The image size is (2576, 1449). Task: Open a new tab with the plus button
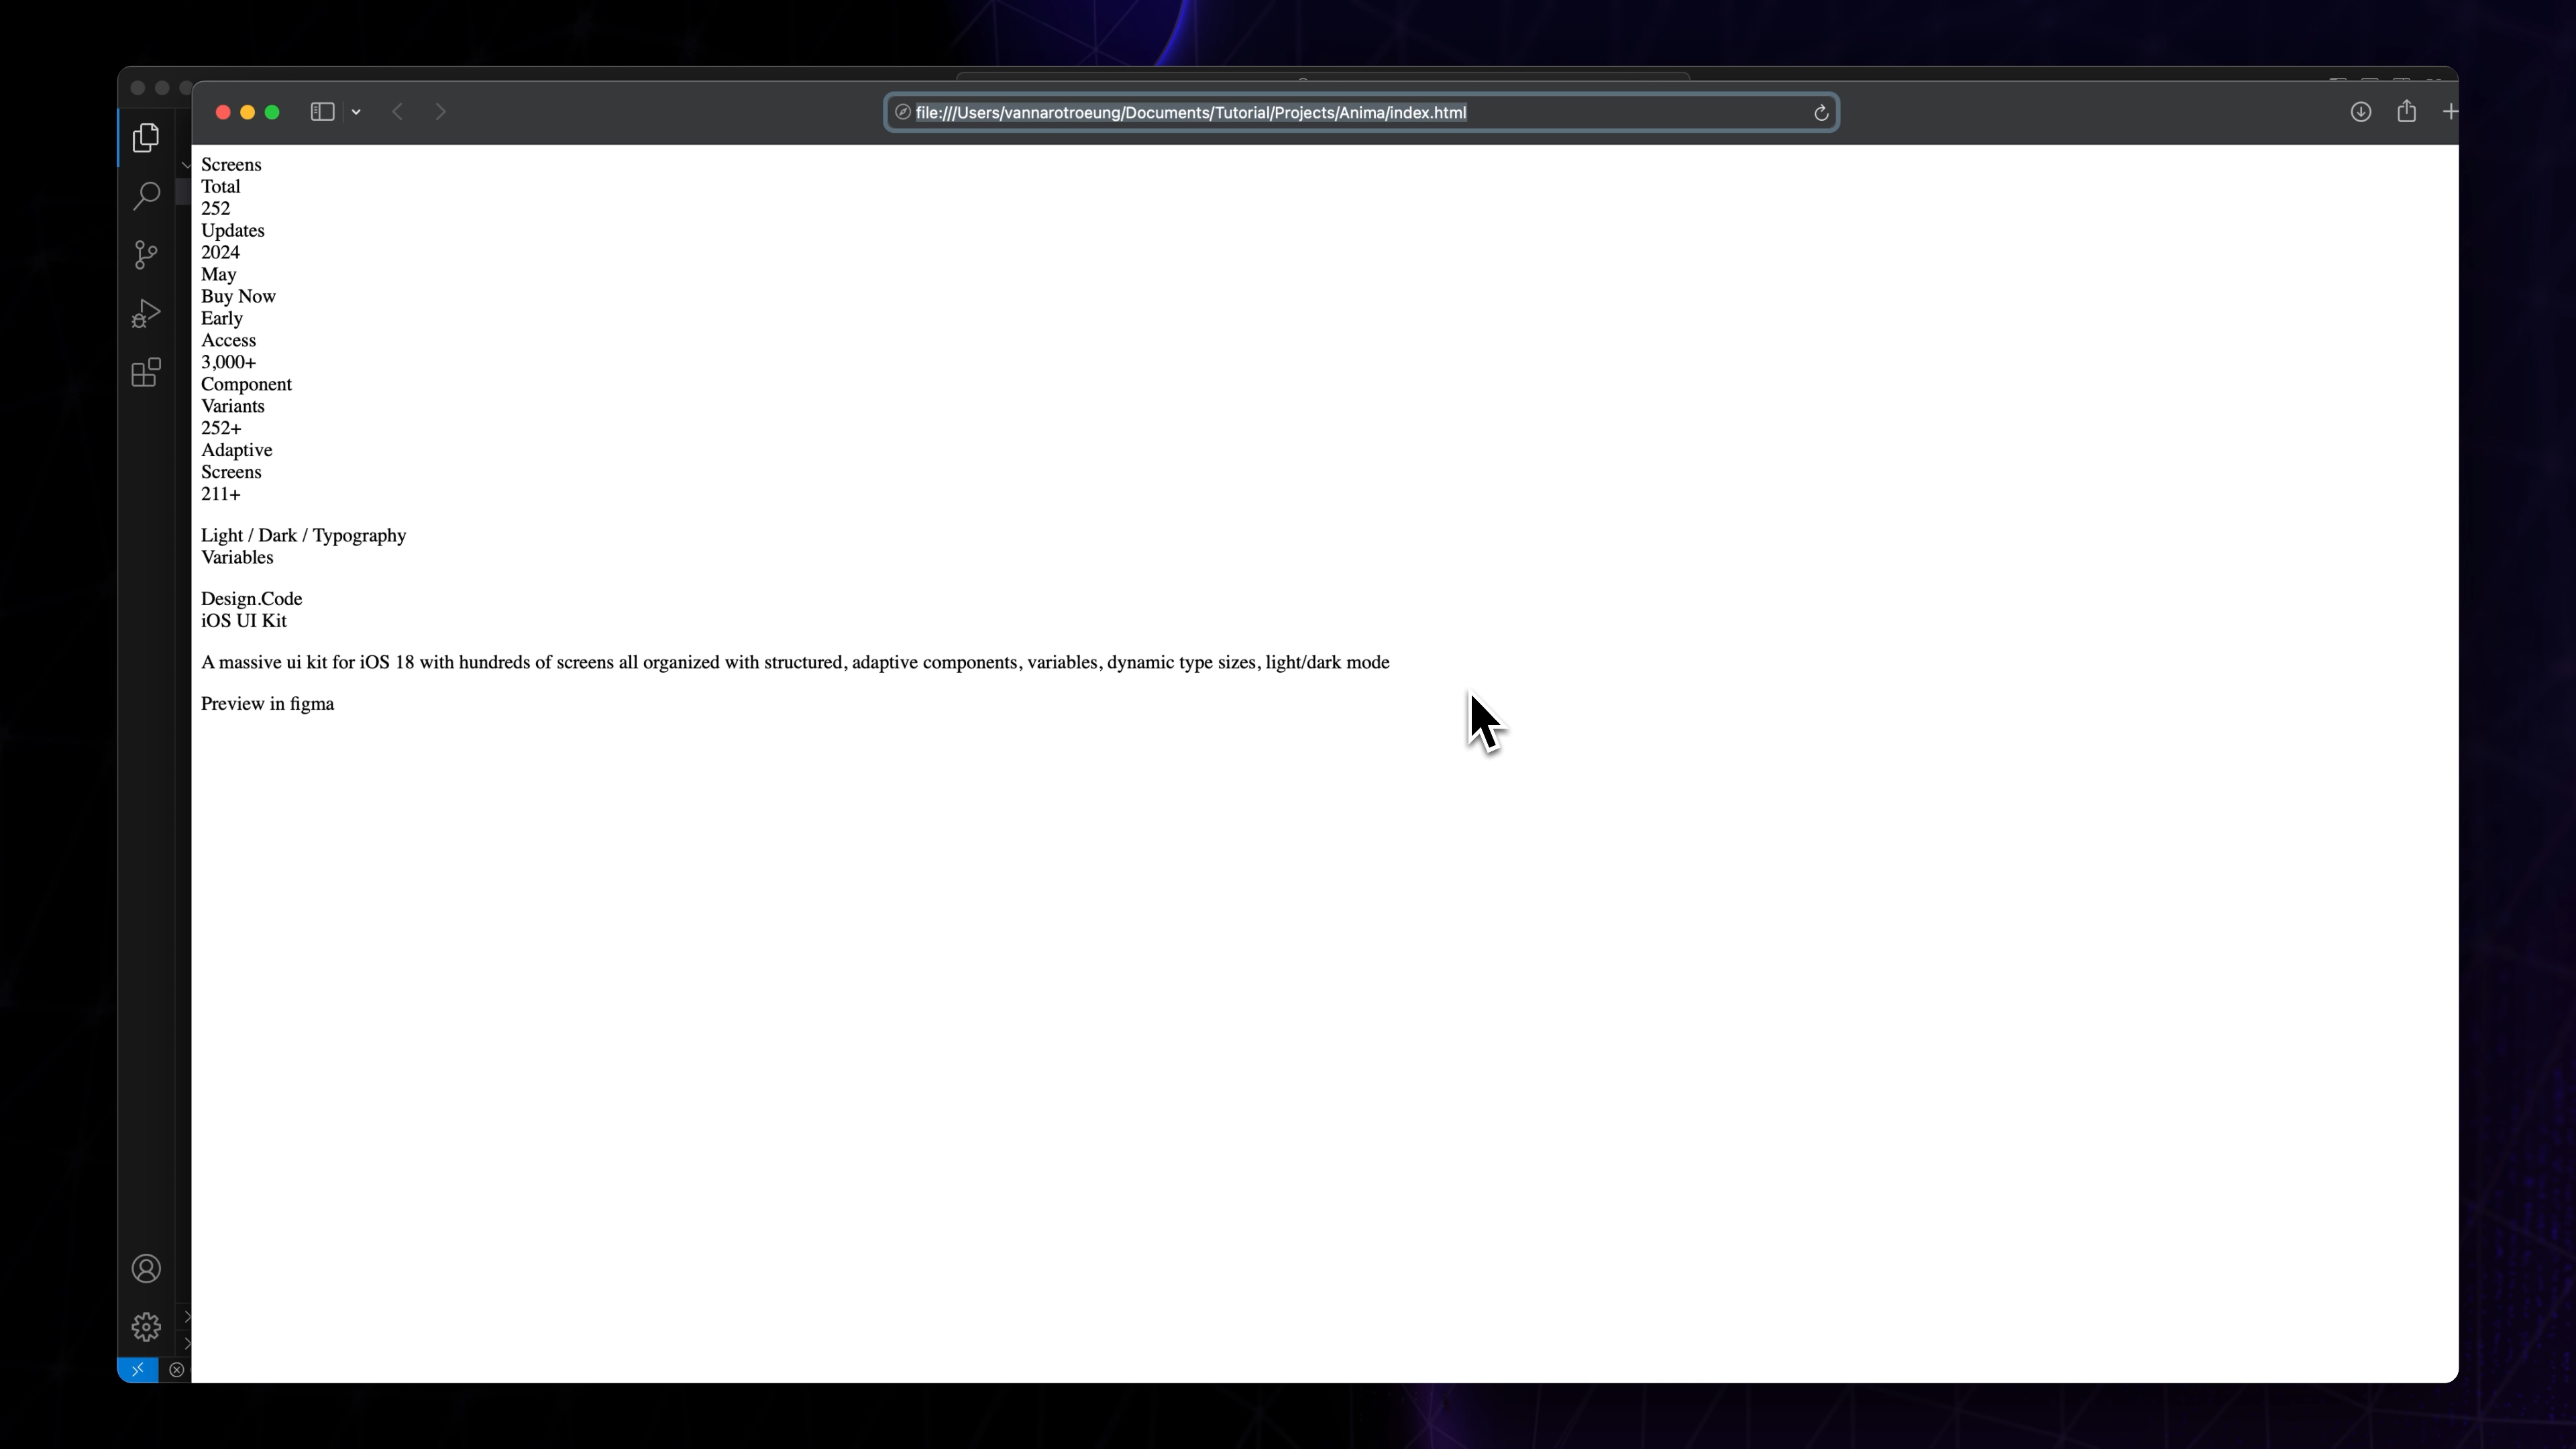click(x=2450, y=112)
